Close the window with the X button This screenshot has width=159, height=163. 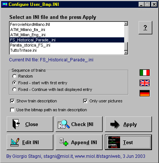tap(154, 4)
